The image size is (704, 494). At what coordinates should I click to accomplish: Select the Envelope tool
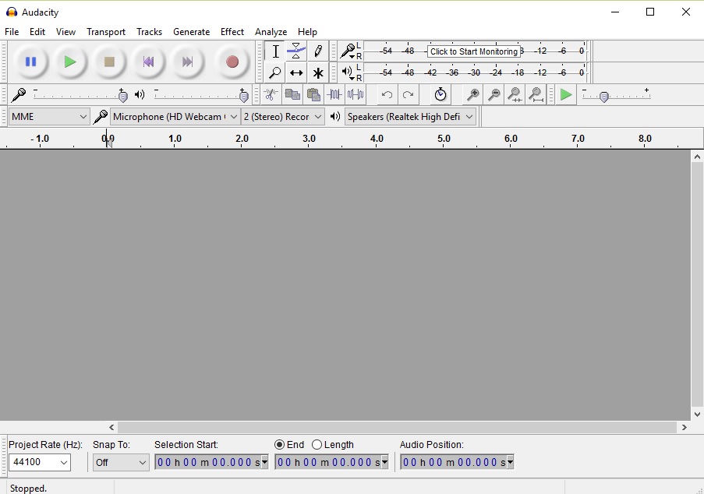(x=296, y=51)
